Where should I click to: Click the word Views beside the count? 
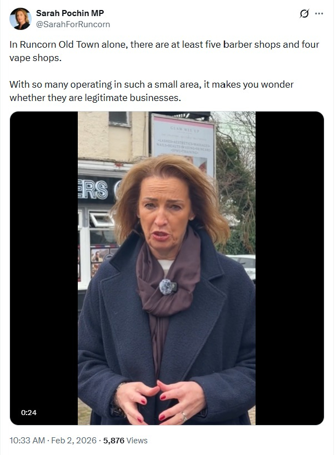pyautogui.click(x=137, y=441)
